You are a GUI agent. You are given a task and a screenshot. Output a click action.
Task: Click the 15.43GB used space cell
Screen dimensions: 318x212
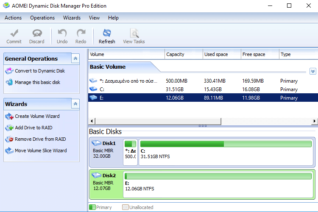pyautogui.click(x=213, y=89)
